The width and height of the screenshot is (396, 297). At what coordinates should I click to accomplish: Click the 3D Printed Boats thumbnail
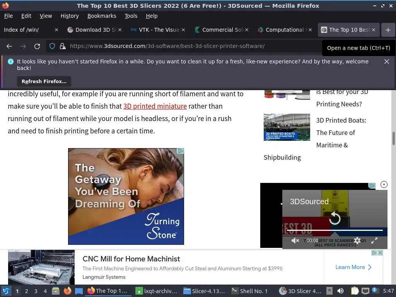287,127
